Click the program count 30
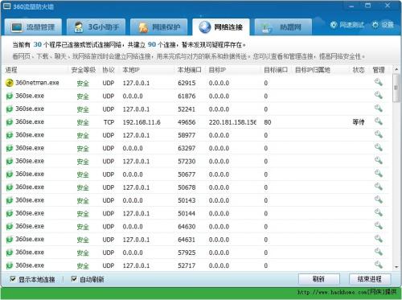402x300 pixels. (38, 44)
